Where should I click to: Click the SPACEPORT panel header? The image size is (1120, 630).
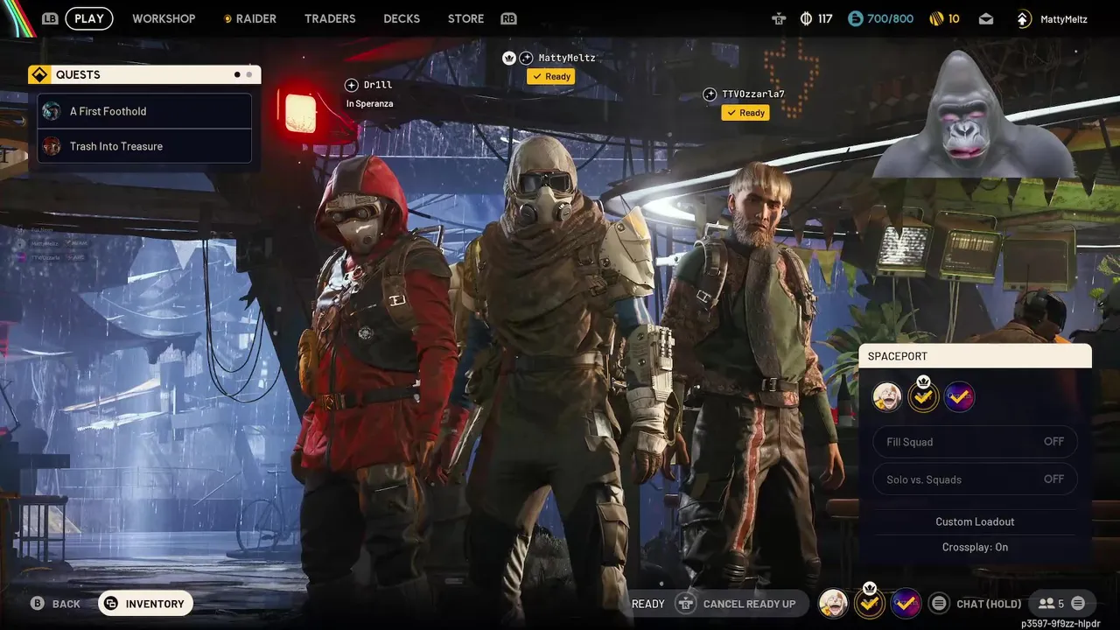976,356
